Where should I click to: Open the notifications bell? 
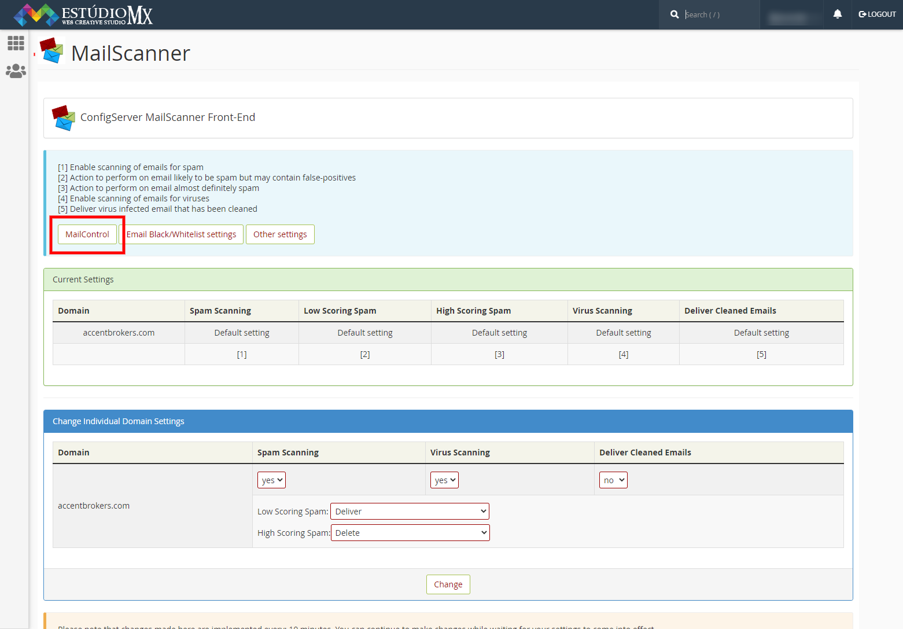(837, 14)
